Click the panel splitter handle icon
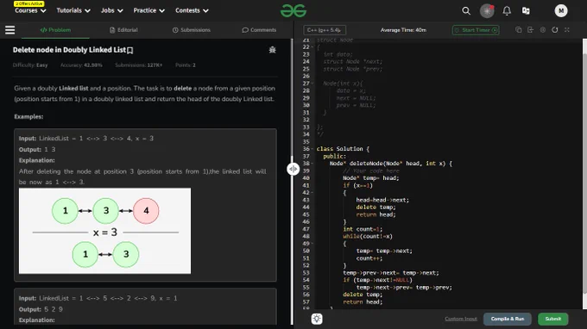 [293, 169]
